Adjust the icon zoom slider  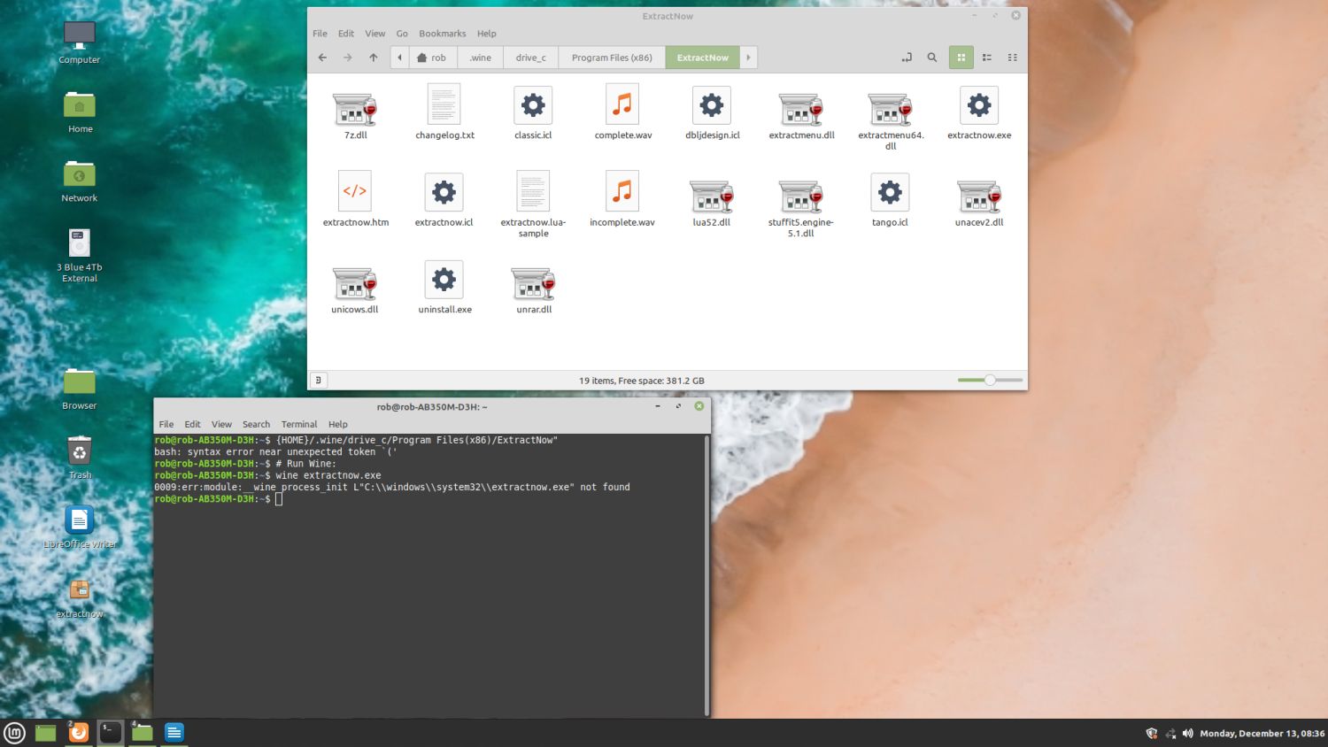tap(990, 380)
